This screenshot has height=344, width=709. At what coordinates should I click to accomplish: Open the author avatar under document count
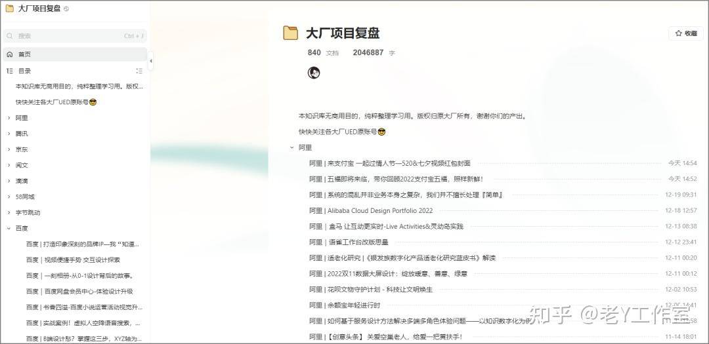pyautogui.click(x=314, y=72)
